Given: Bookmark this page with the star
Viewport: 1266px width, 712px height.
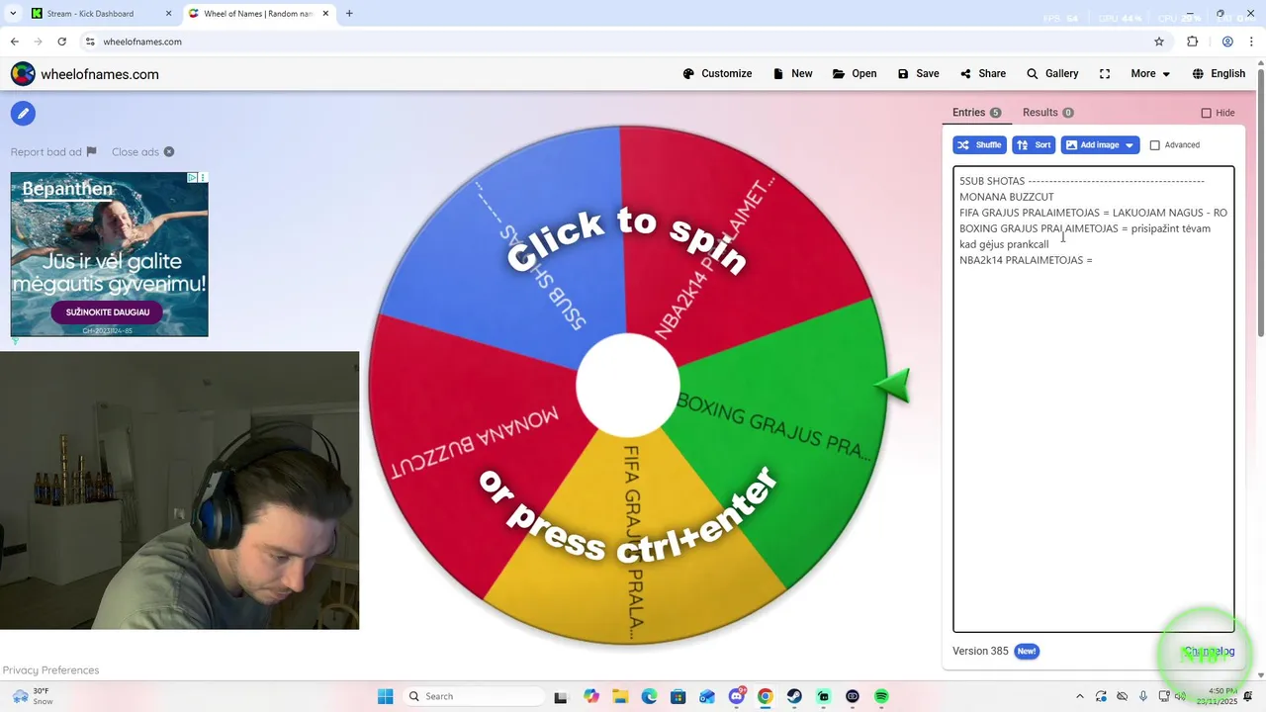Looking at the screenshot, I should (x=1159, y=42).
